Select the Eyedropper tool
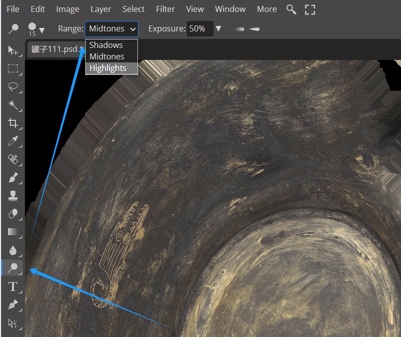 pos(13,141)
